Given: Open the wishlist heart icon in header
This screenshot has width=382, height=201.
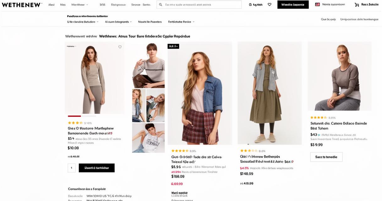Looking at the screenshot, I should 270,5.
